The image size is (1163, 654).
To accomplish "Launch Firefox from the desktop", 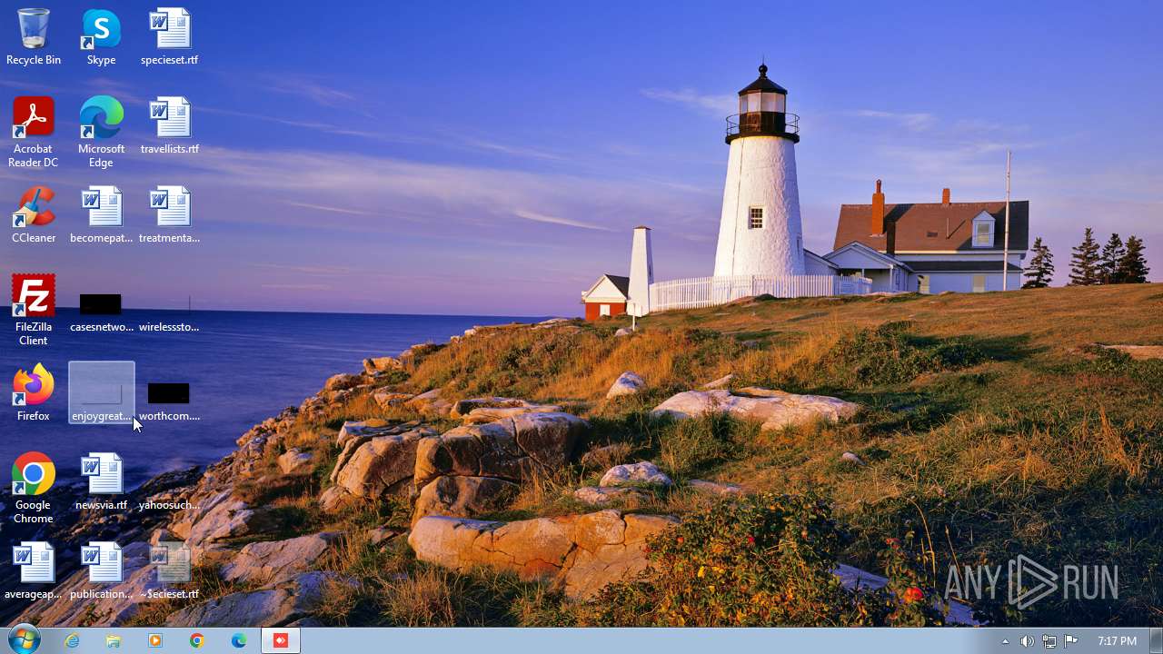I will point(34,393).
